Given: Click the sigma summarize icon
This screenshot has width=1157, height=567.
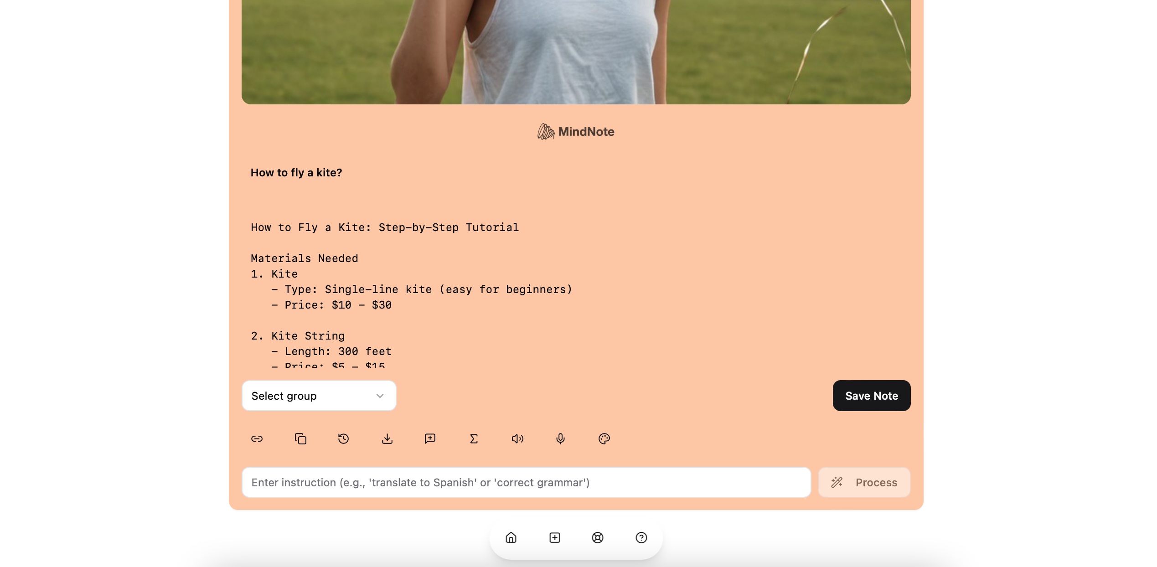Looking at the screenshot, I should coord(474,438).
